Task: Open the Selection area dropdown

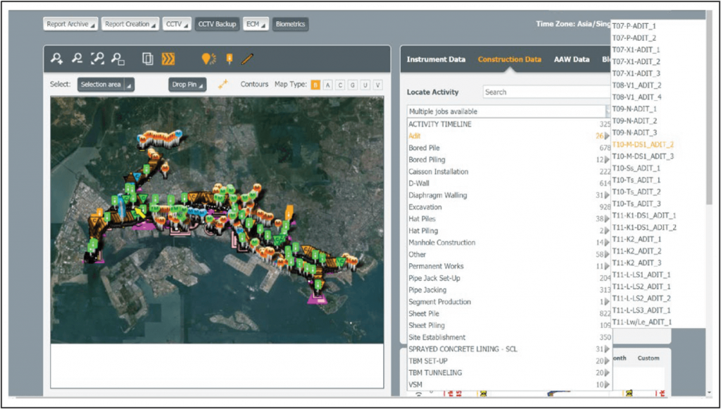Action: (106, 84)
